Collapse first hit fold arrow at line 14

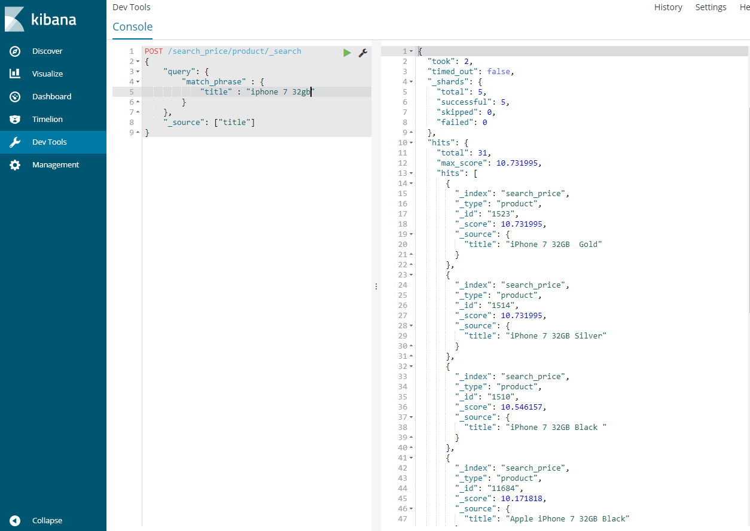pyautogui.click(x=411, y=184)
